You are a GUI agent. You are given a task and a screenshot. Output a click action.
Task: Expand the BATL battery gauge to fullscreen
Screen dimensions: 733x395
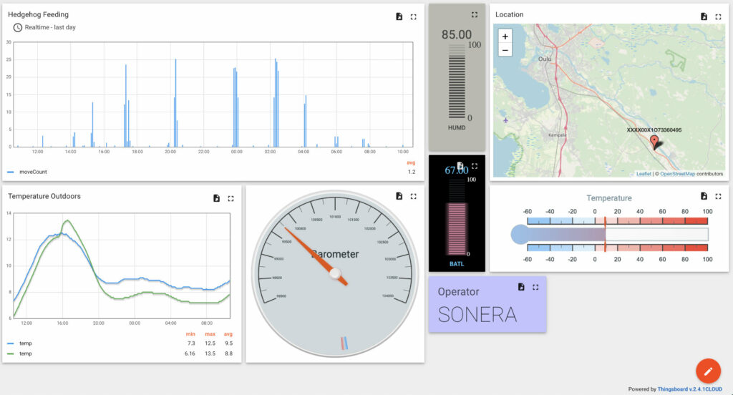click(475, 166)
